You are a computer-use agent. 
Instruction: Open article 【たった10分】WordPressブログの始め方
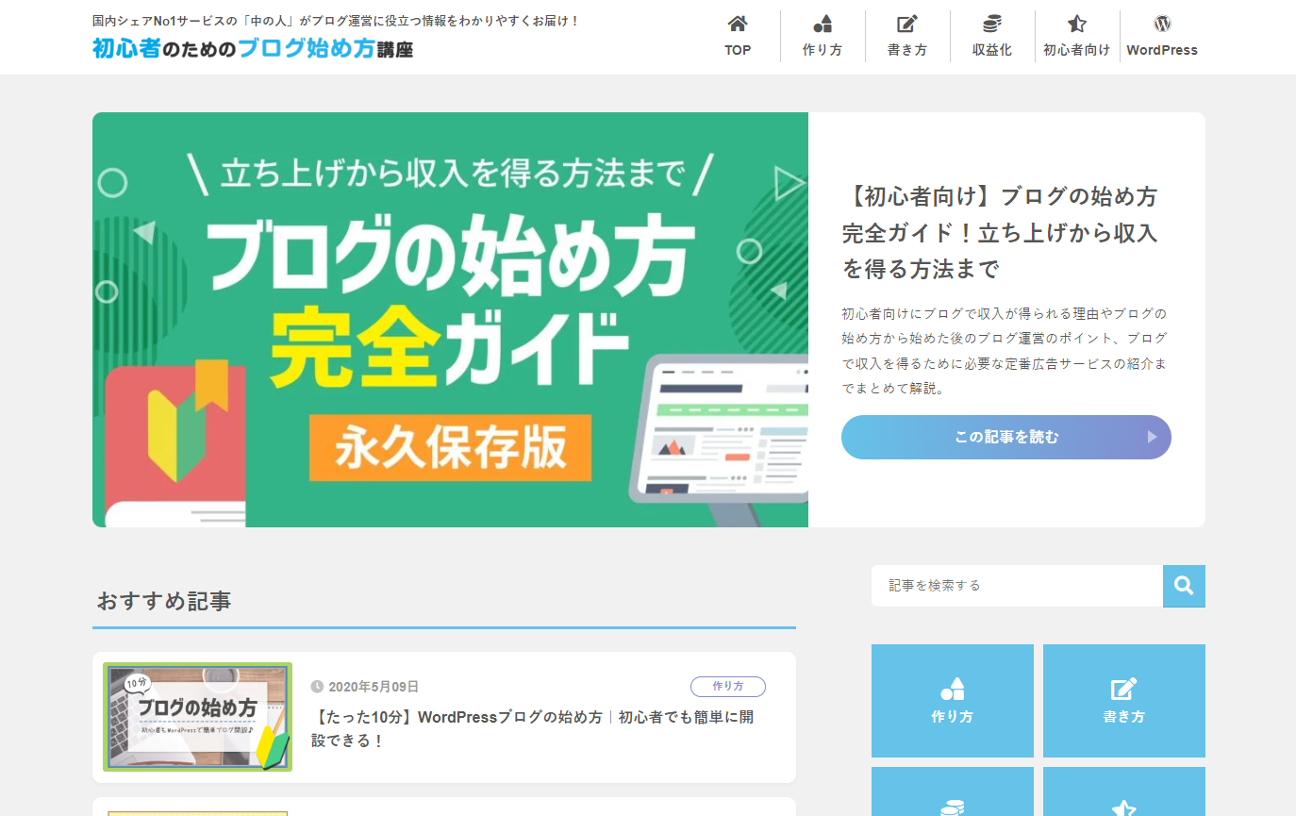tap(533, 729)
